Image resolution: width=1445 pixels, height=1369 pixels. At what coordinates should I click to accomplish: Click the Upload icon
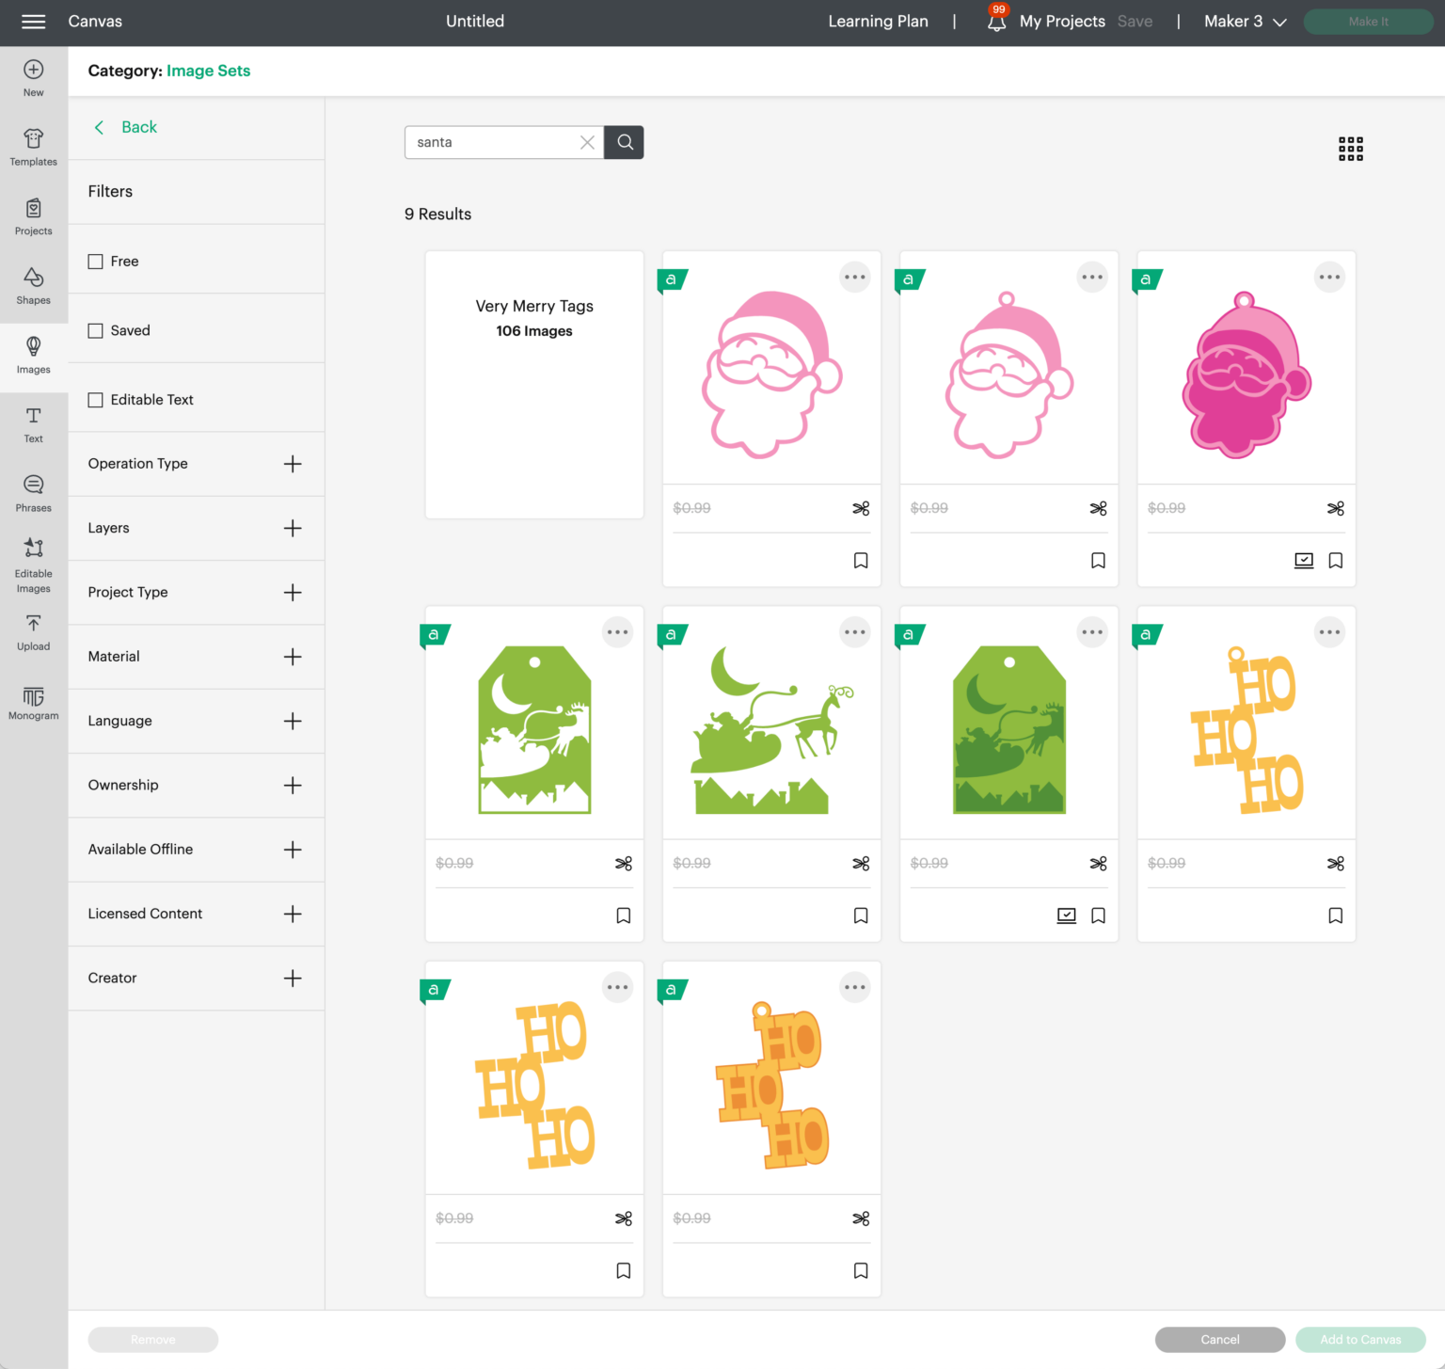click(x=34, y=632)
